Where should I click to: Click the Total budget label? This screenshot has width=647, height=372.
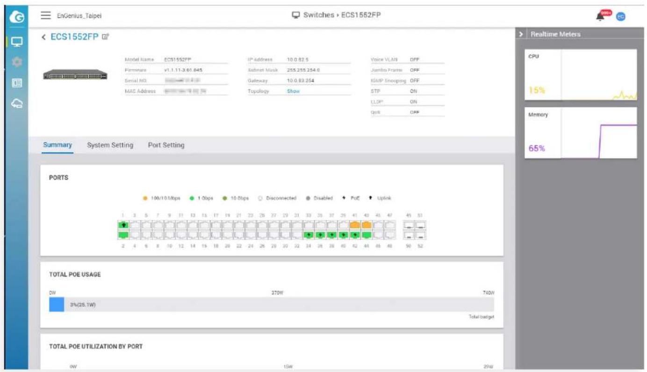click(481, 317)
